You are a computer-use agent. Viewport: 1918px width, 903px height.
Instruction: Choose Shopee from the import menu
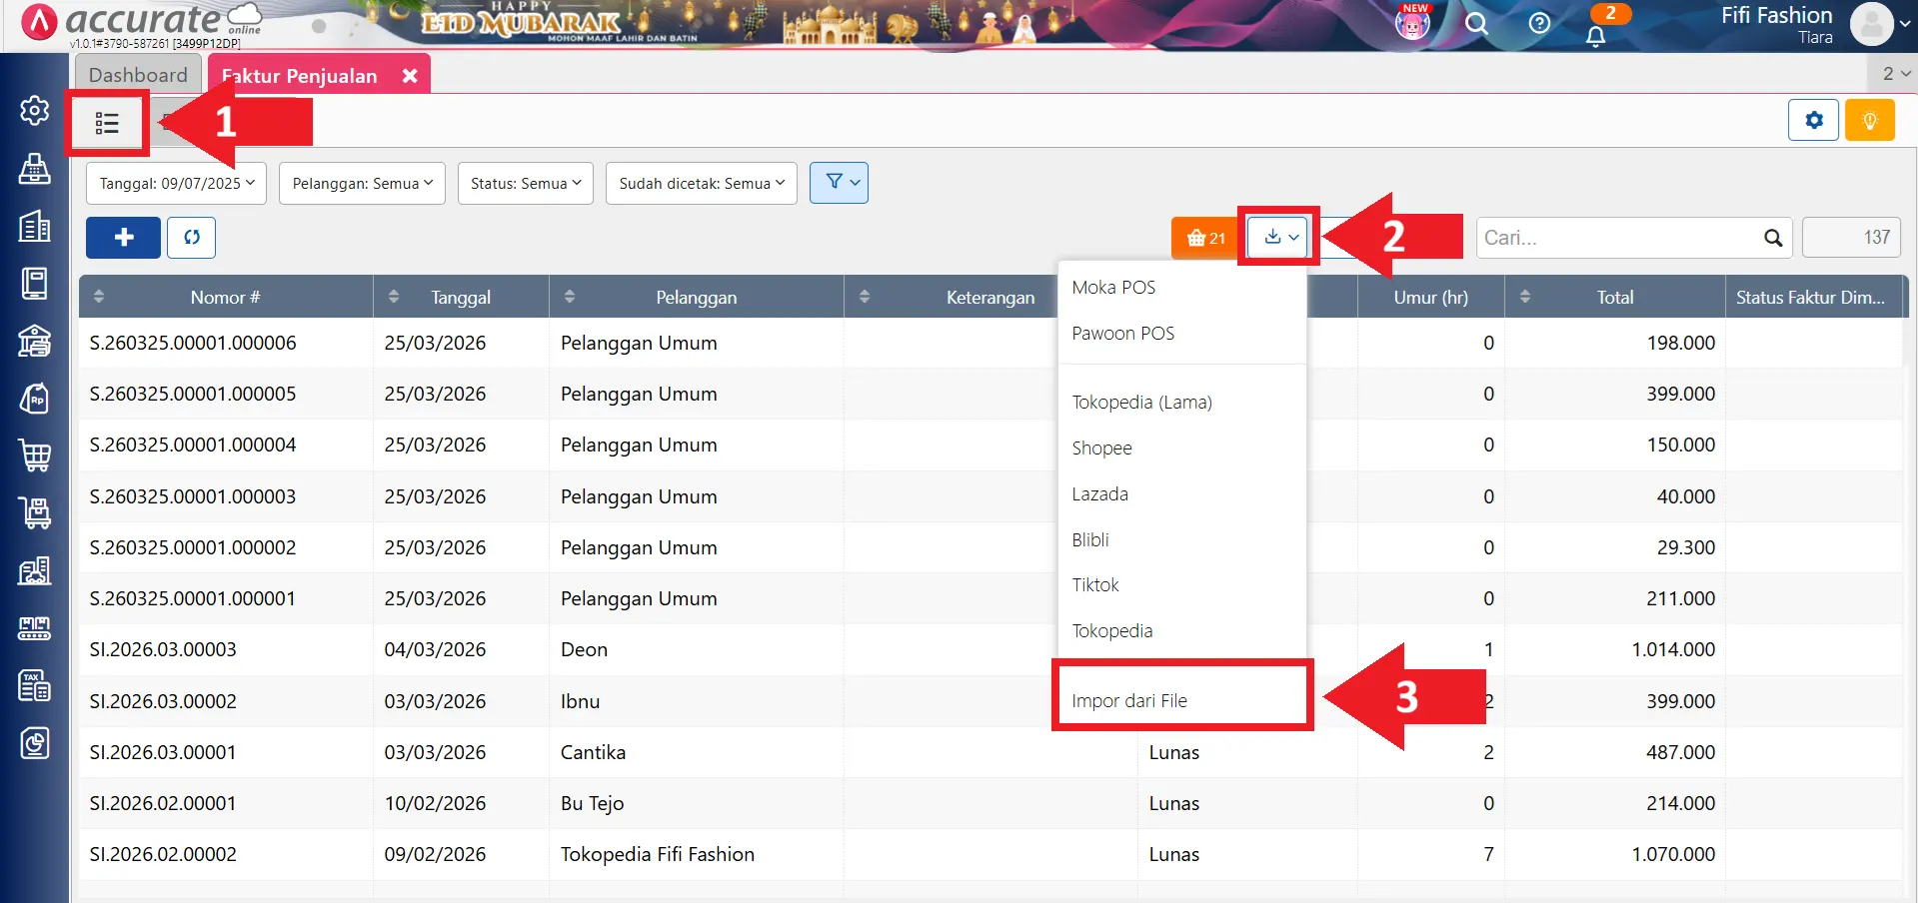coord(1101,449)
